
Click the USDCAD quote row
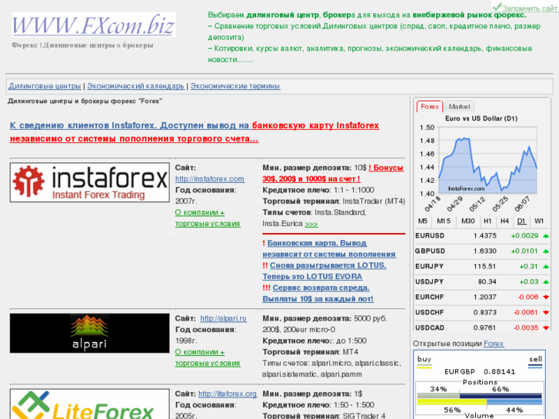[481, 328]
